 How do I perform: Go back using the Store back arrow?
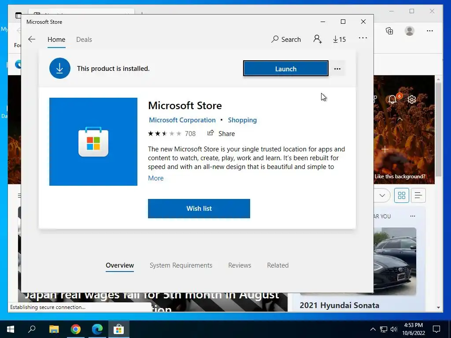(x=32, y=39)
